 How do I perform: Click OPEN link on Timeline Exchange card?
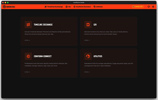click(27, 40)
